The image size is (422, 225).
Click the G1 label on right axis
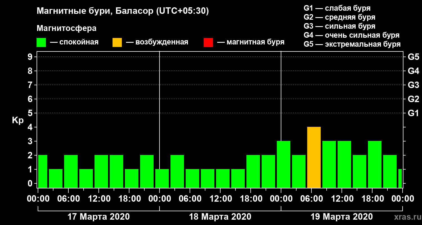[x=413, y=113]
